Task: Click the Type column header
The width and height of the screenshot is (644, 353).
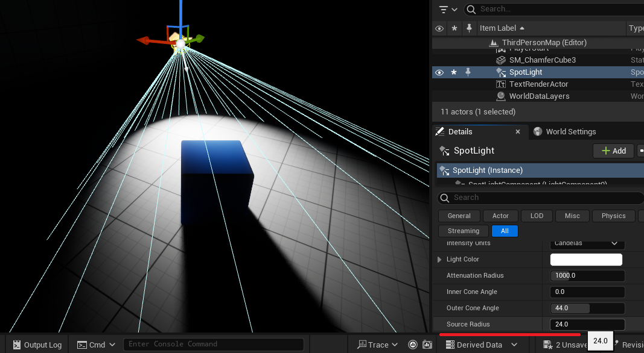Action: point(636,28)
